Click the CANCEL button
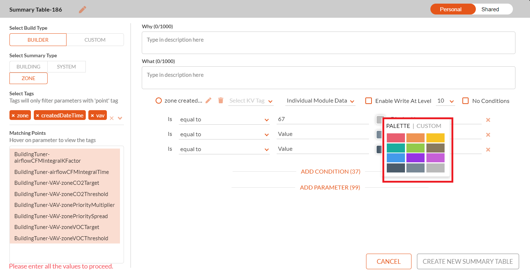Viewport: 530px width, 279px height. tap(389, 262)
